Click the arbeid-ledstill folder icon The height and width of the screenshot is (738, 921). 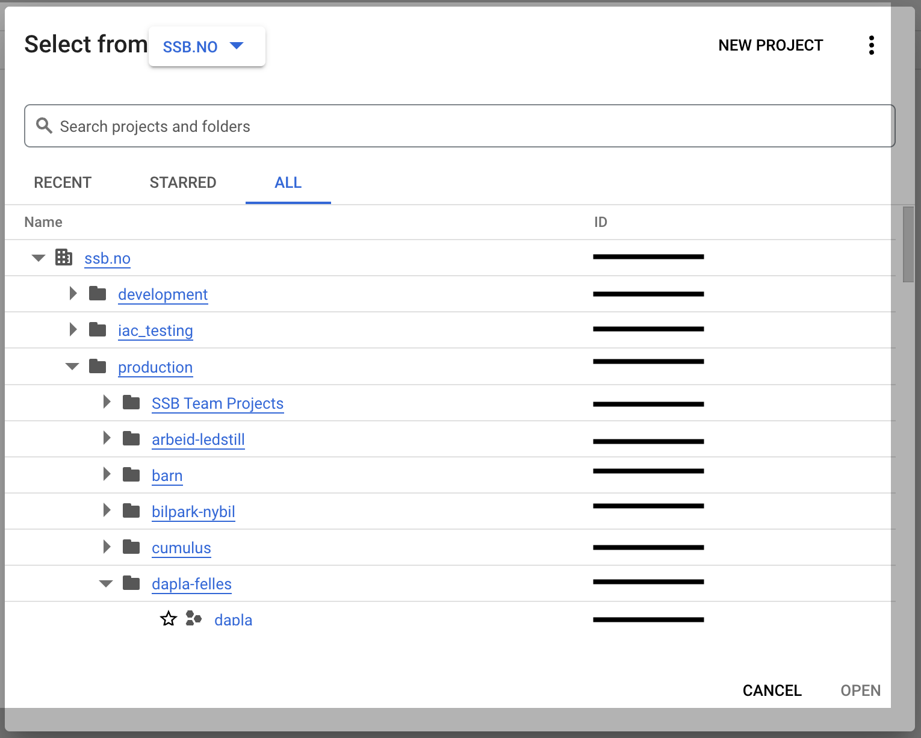(x=131, y=438)
